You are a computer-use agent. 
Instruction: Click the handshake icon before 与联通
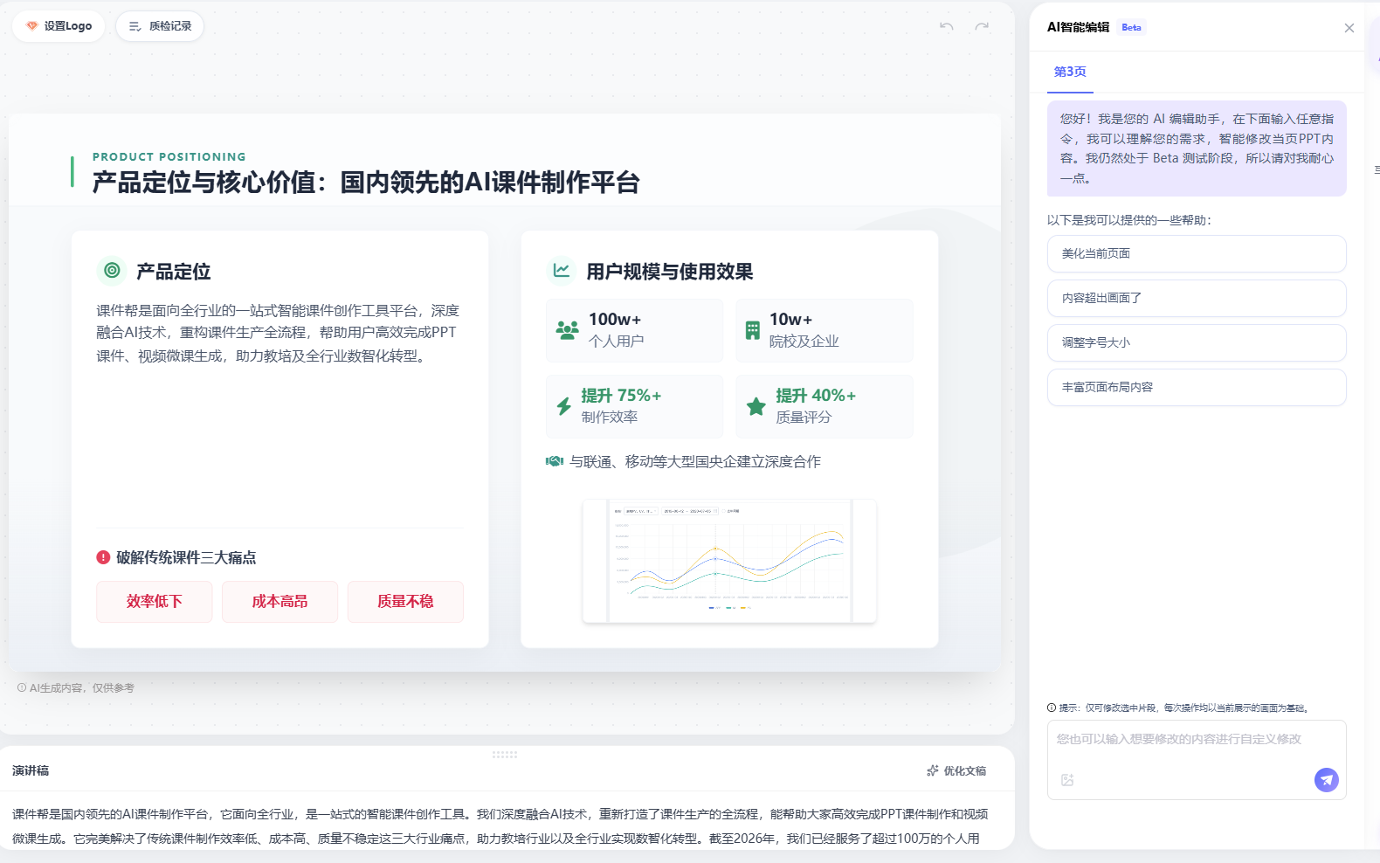555,461
